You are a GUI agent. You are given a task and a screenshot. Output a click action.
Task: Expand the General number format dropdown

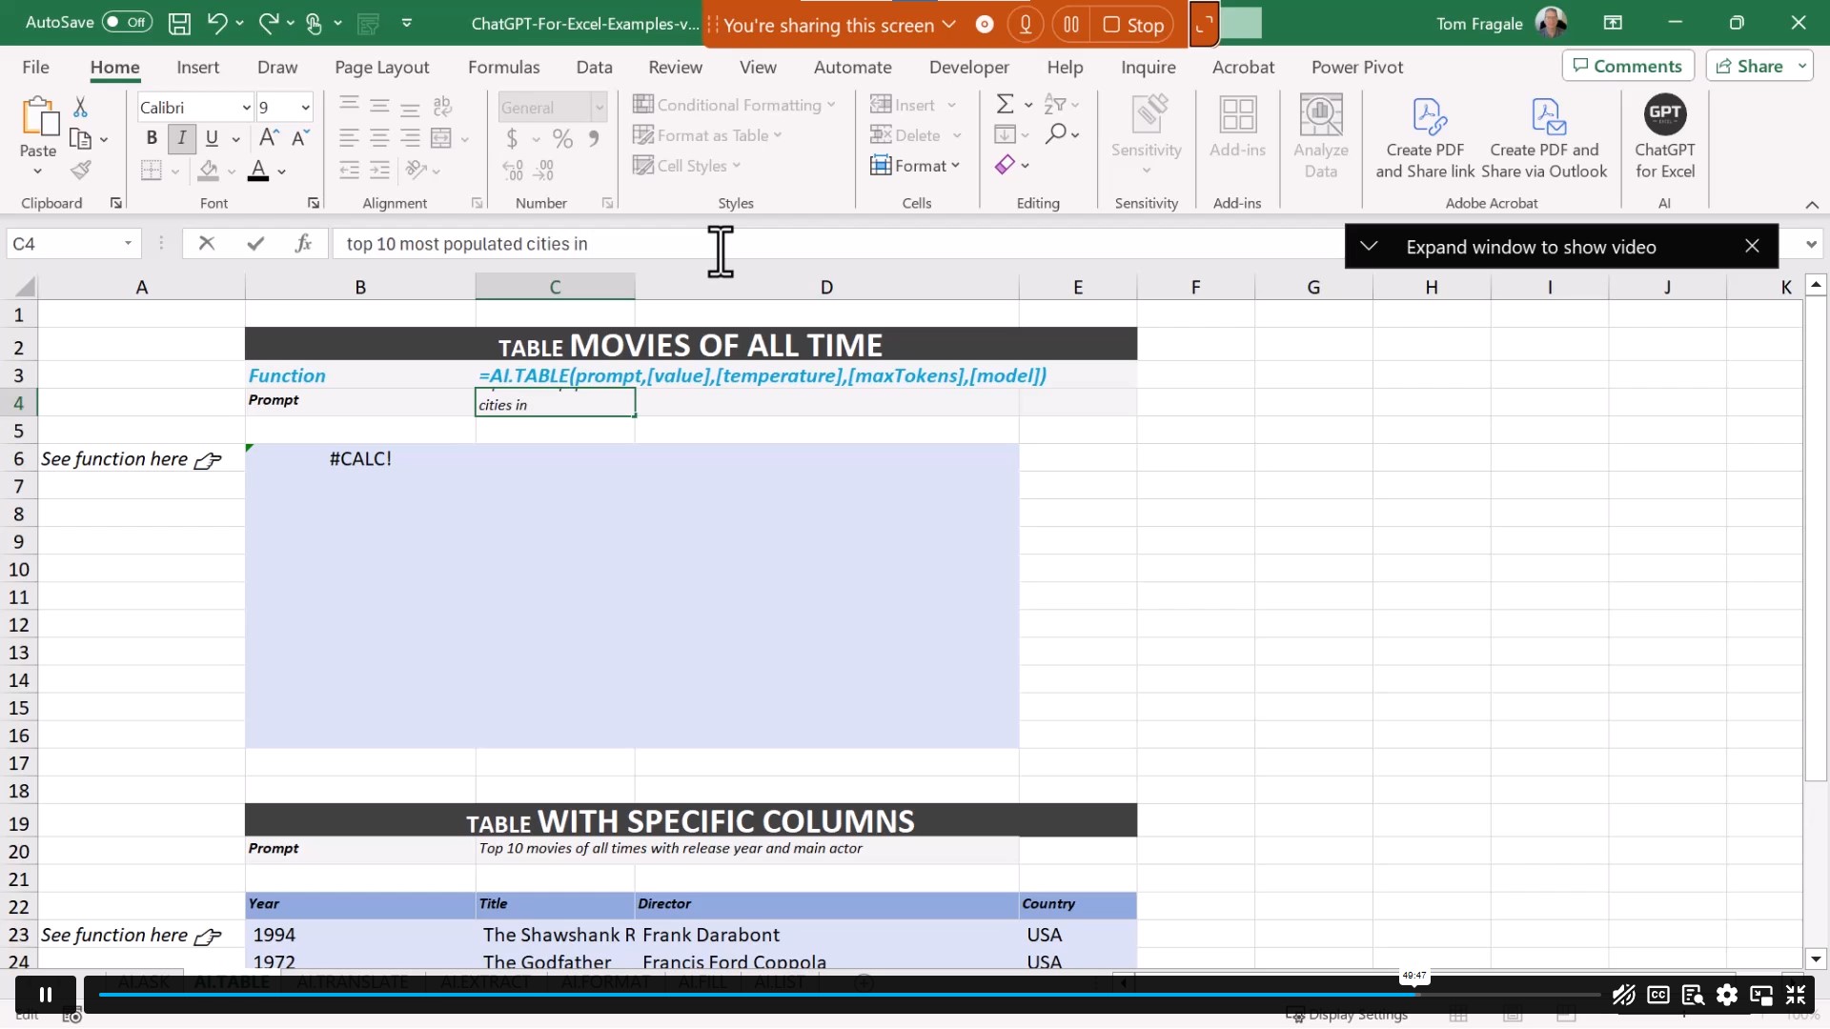coord(600,107)
